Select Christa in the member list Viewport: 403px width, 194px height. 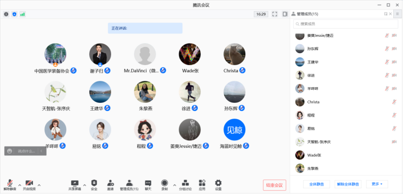tap(313, 102)
